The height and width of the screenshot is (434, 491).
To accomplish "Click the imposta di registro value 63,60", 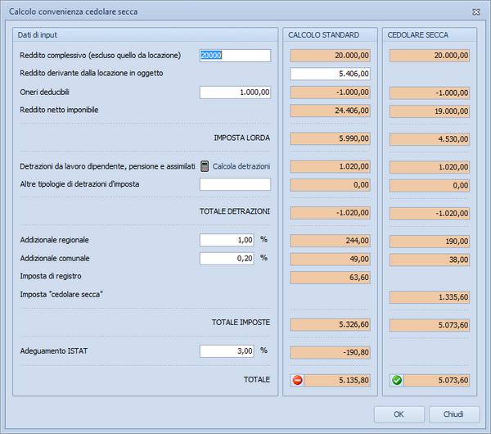I will [x=330, y=278].
